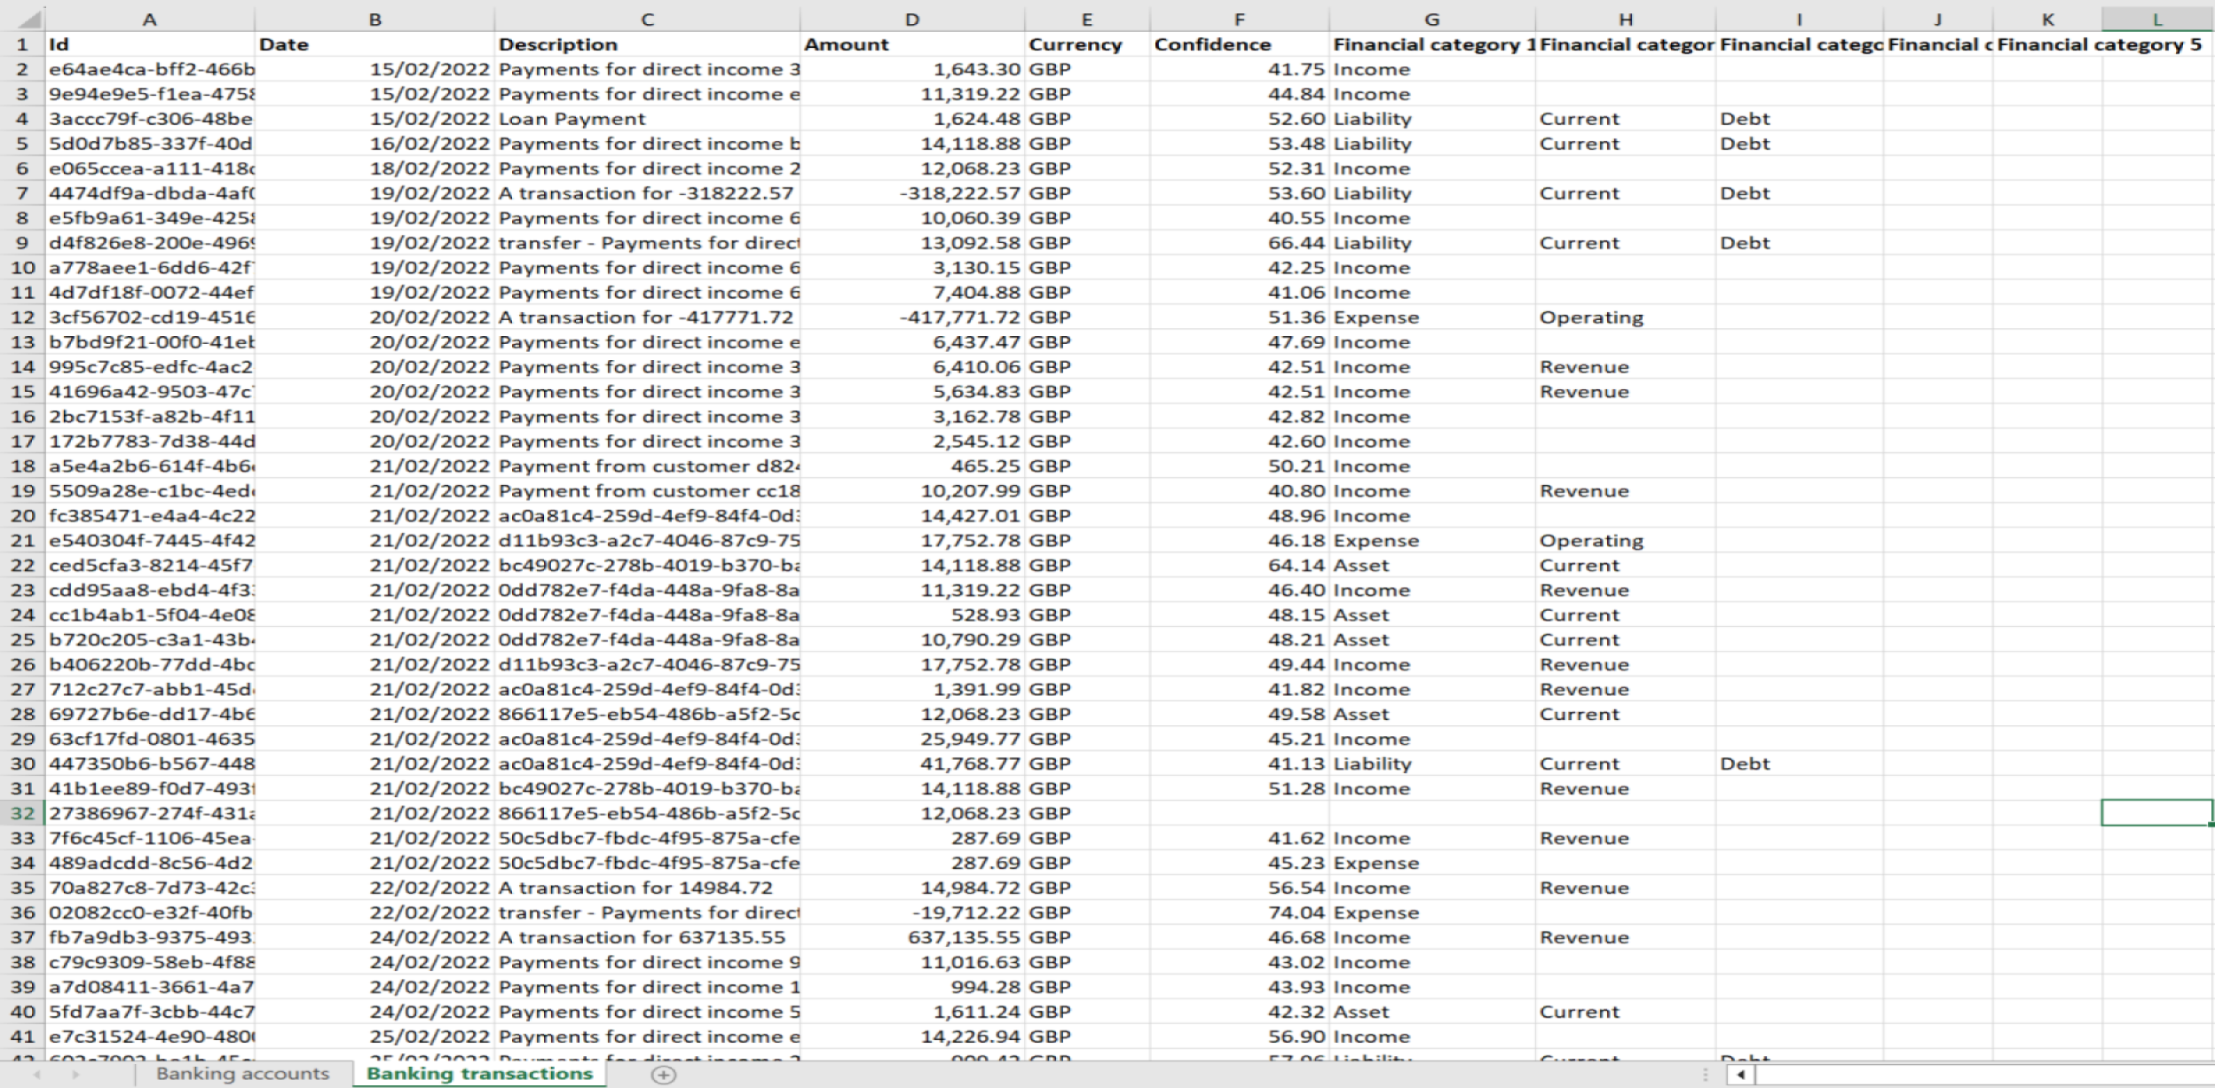
Task: Select column D header
Action: (x=912, y=20)
